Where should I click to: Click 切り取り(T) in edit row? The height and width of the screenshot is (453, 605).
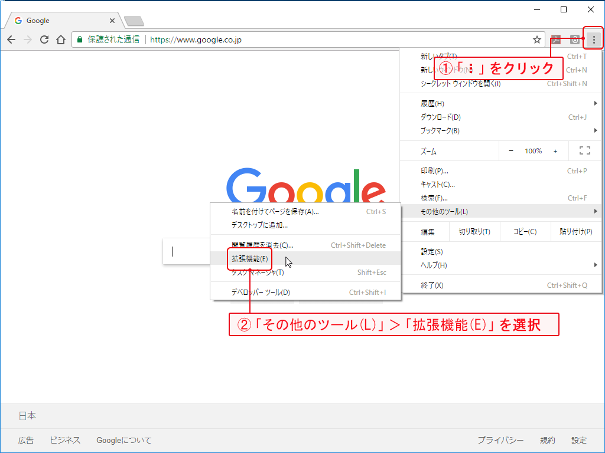pyautogui.click(x=474, y=231)
